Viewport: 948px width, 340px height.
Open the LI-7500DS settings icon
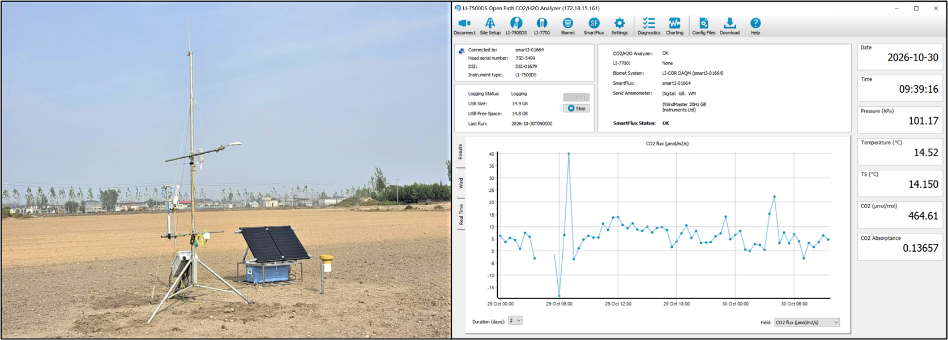[x=516, y=26]
